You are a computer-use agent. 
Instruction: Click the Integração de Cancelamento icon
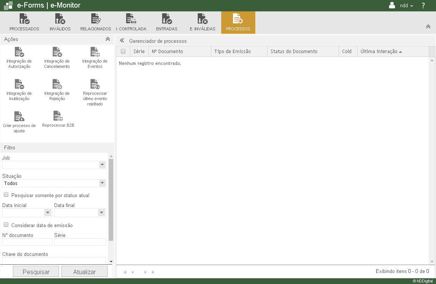[x=57, y=52]
